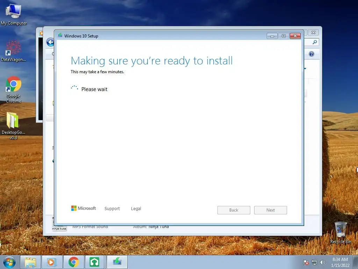Click the Back button in Setup
The image size is (358, 269).
(234, 210)
